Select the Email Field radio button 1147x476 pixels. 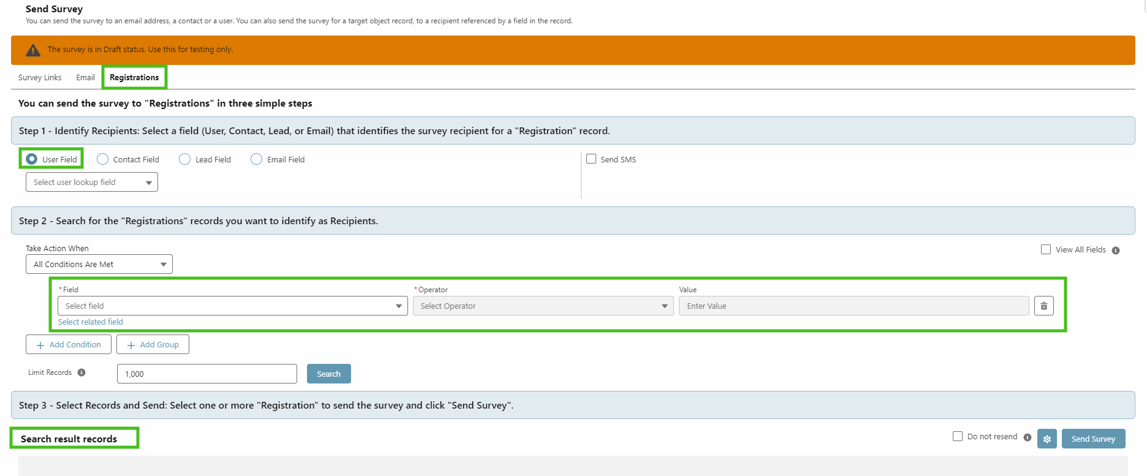pyautogui.click(x=256, y=159)
